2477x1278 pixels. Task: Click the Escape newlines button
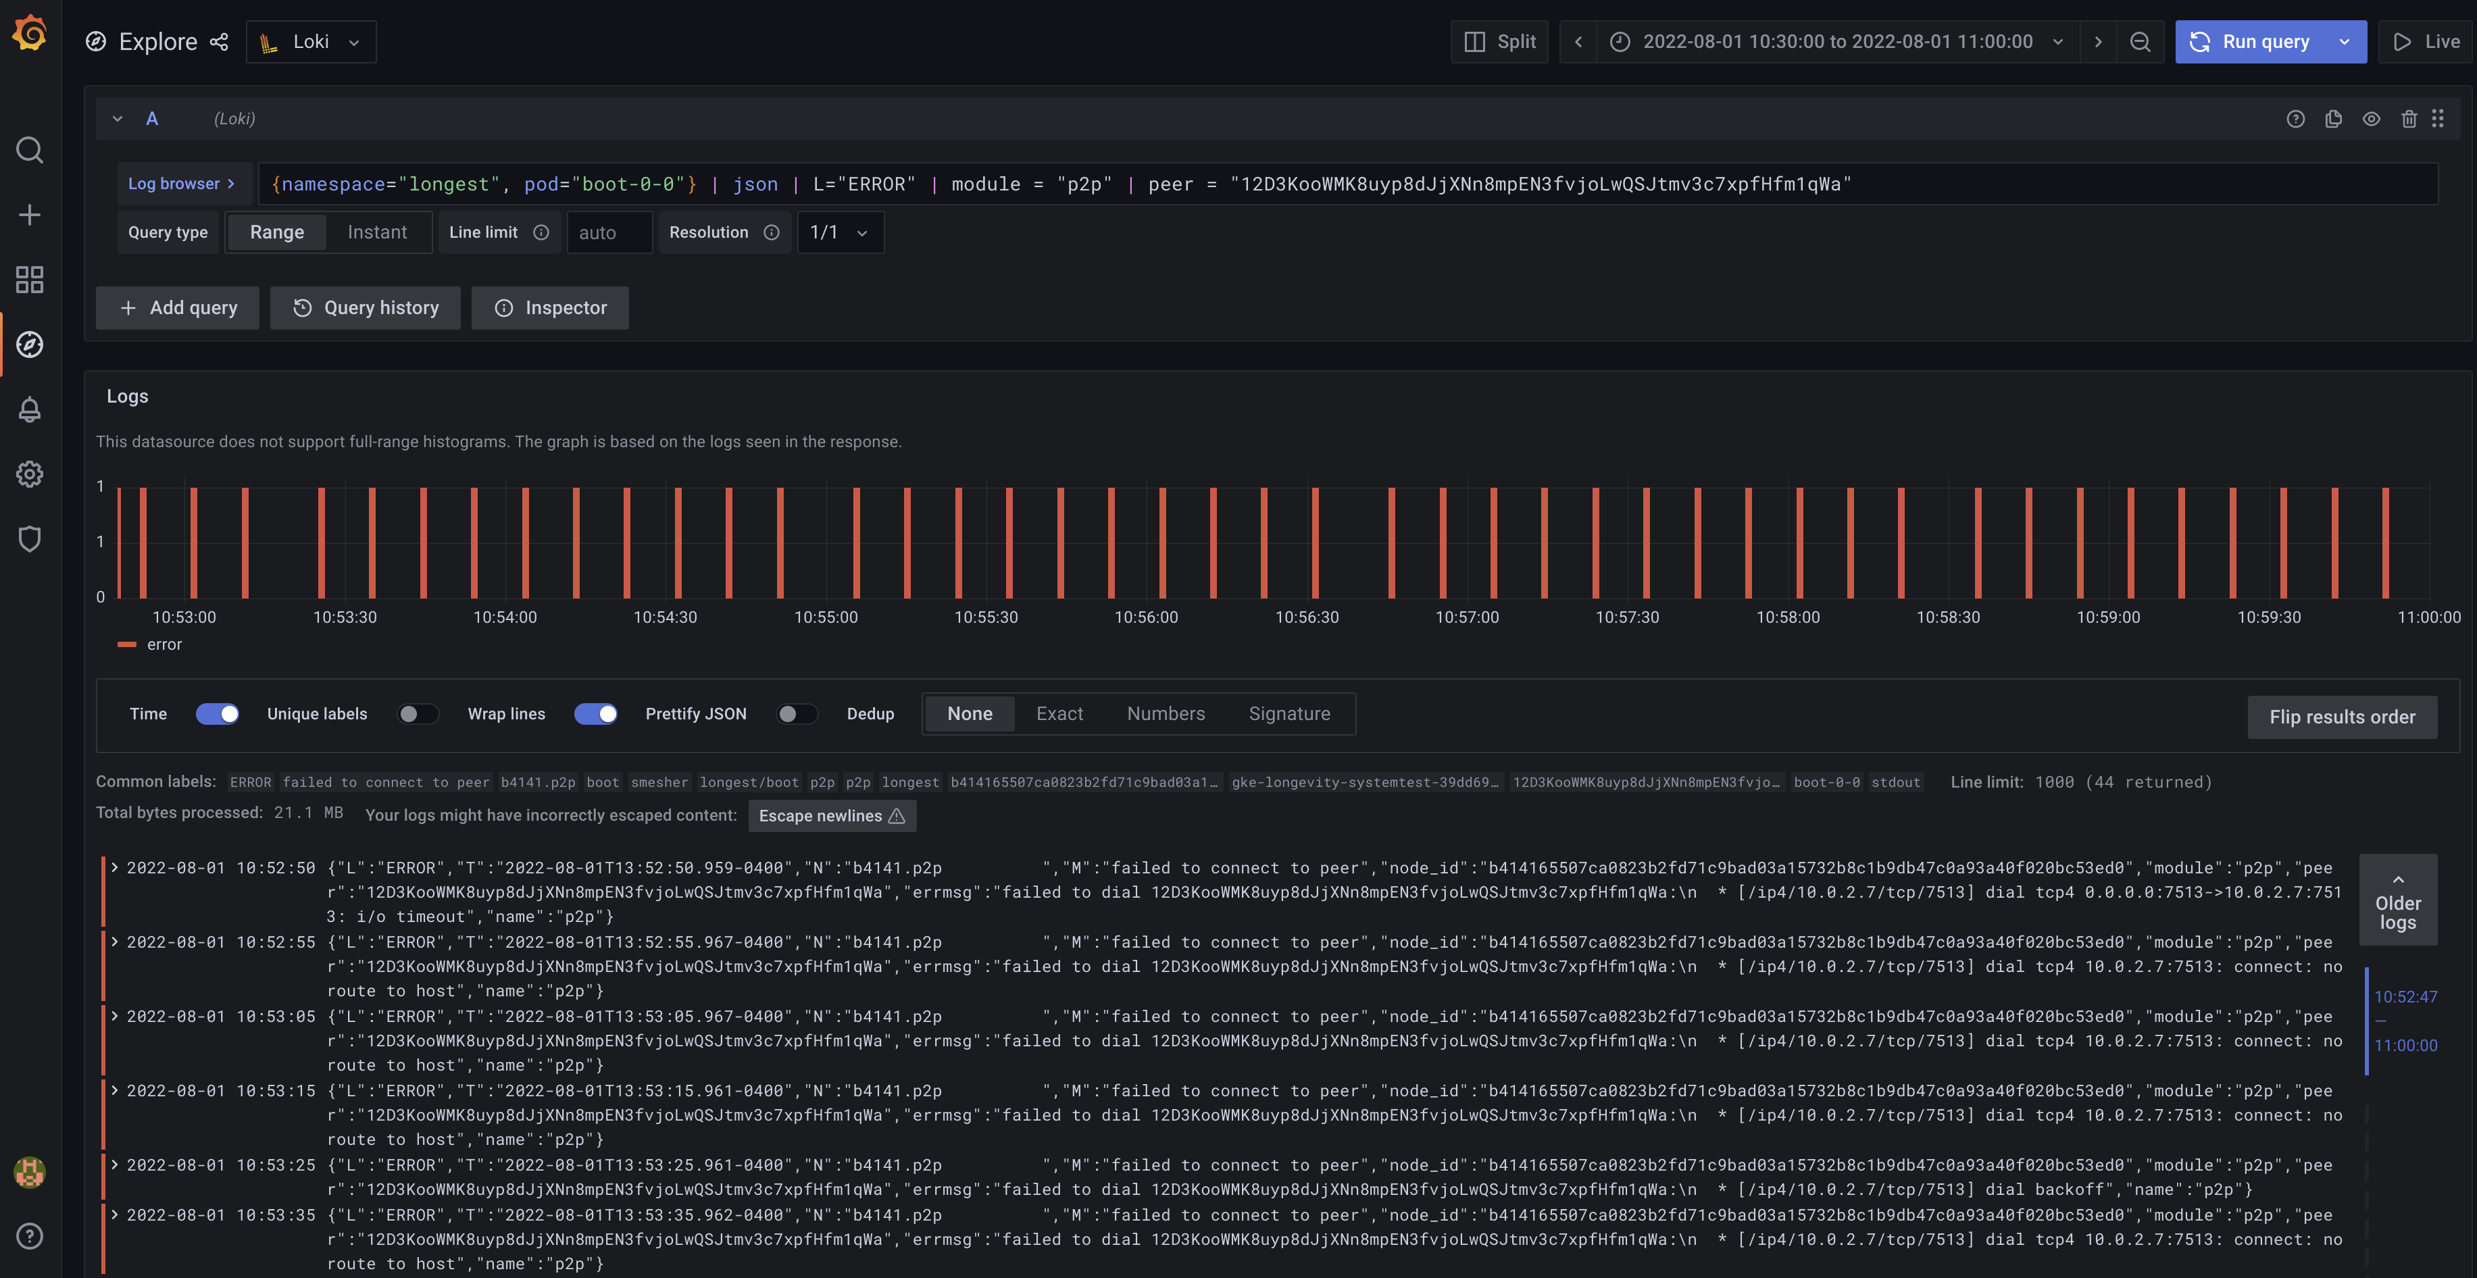click(831, 815)
